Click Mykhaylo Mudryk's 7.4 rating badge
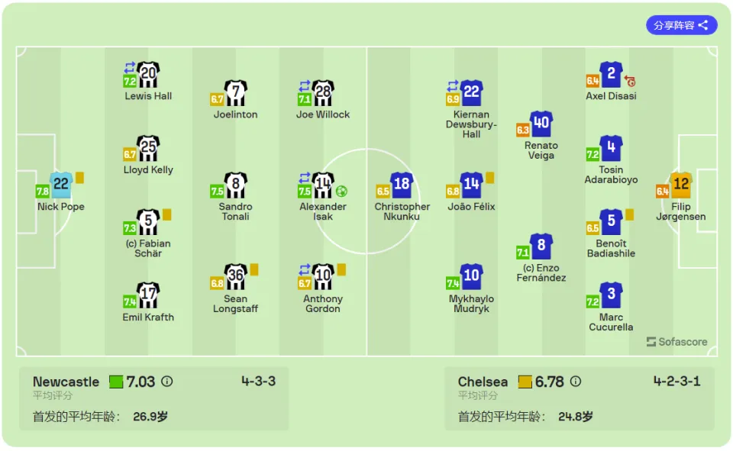The image size is (733, 451). (453, 283)
